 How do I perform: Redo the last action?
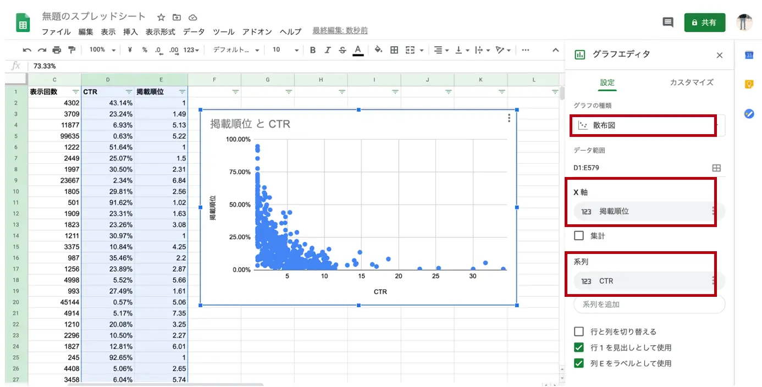coord(42,50)
